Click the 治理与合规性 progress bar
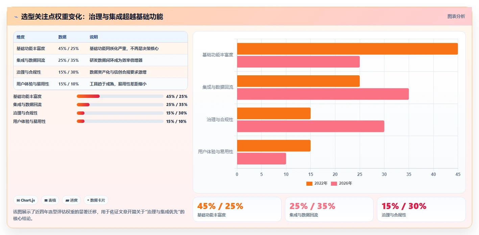The width and height of the screenshot is (479, 235). click(x=120, y=113)
